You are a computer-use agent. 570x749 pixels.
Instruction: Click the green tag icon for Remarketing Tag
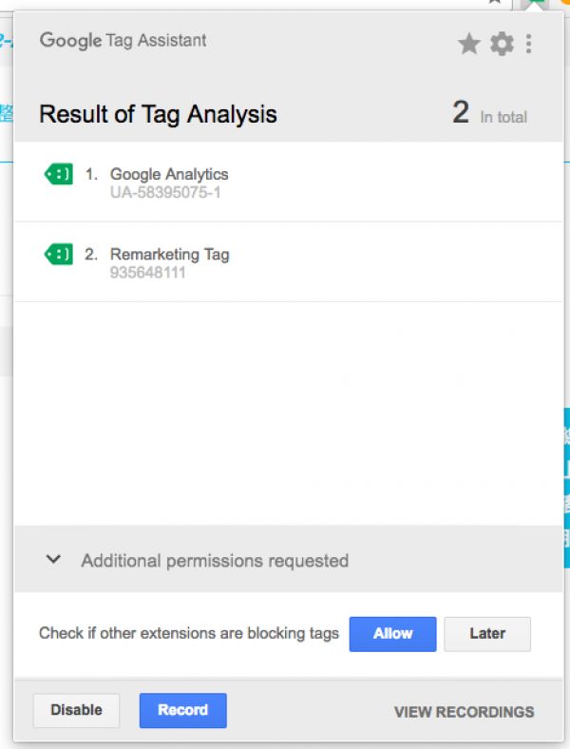[x=58, y=254]
